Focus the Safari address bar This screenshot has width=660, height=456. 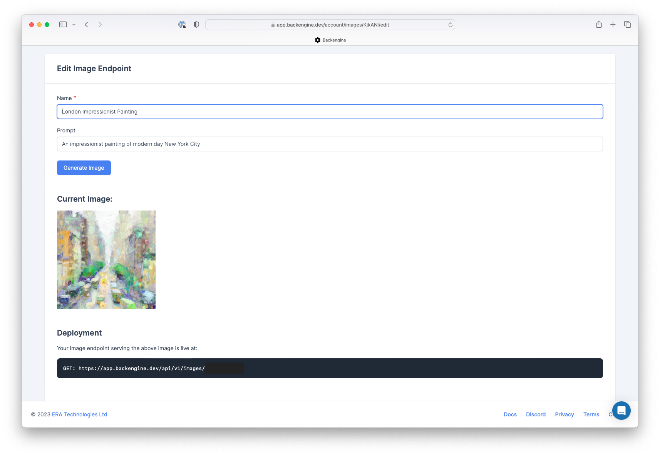pos(330,25)
